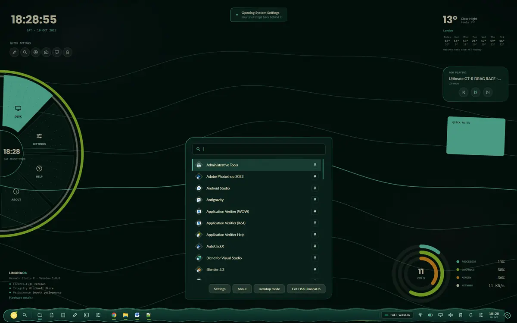The height and width of the screenshot is (323, 517).
Task: Click the GRAPHICS 58% stat row
Action: (480, 270)
